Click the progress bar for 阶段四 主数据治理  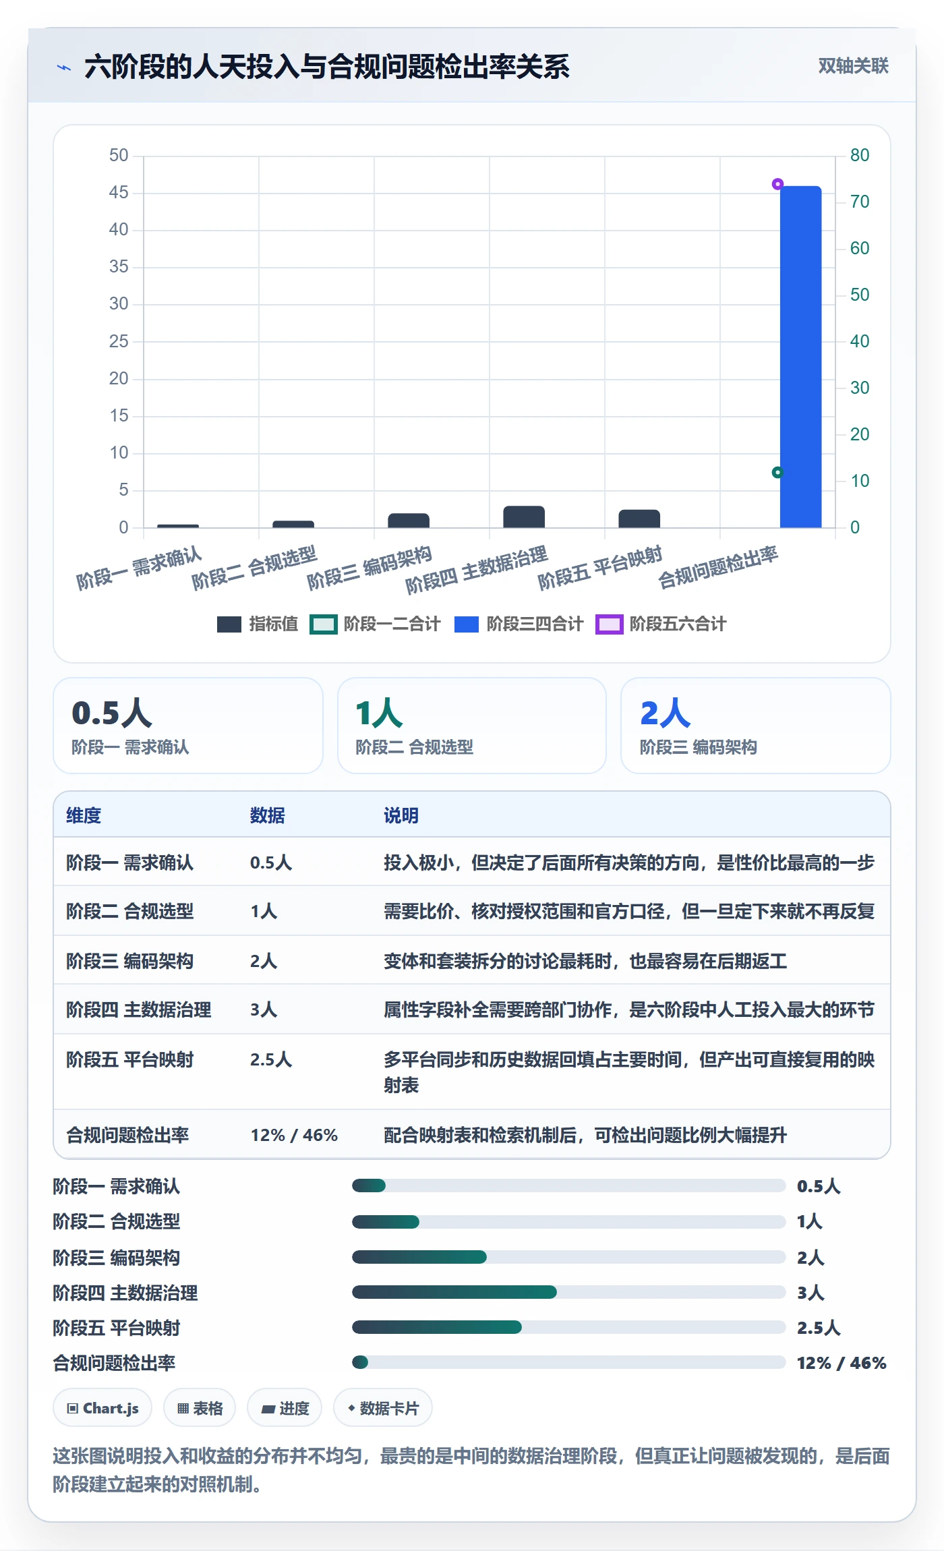click(x=568, y=1292)
